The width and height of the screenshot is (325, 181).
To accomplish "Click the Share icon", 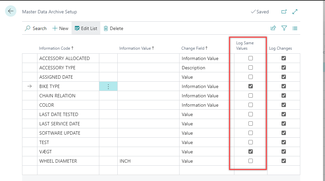I will pos(273,28).
